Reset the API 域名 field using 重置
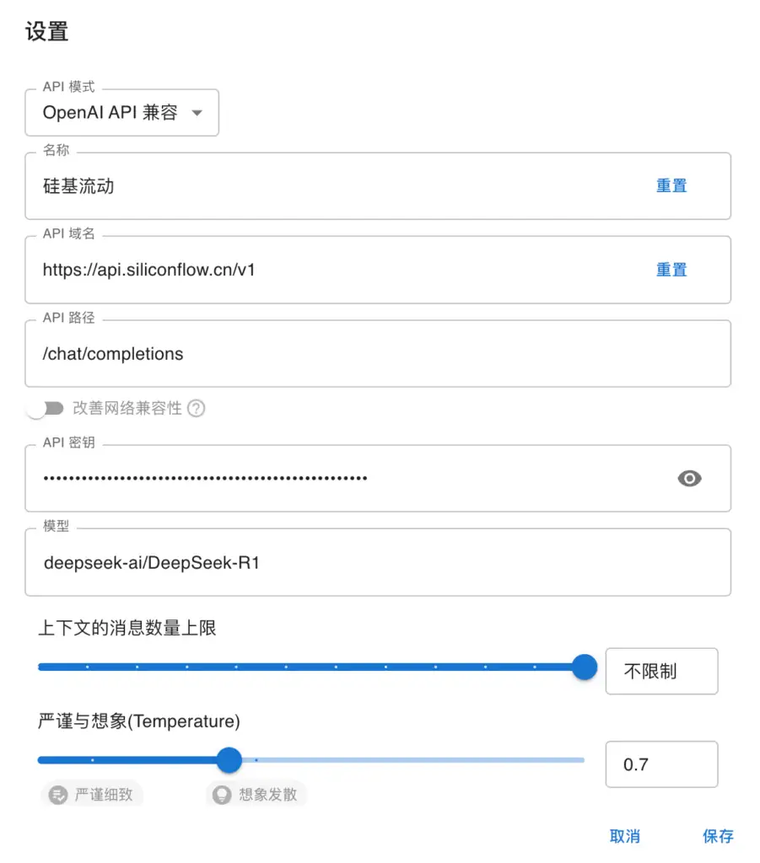This screenshot has height=863, width=760. coord(671,269)
